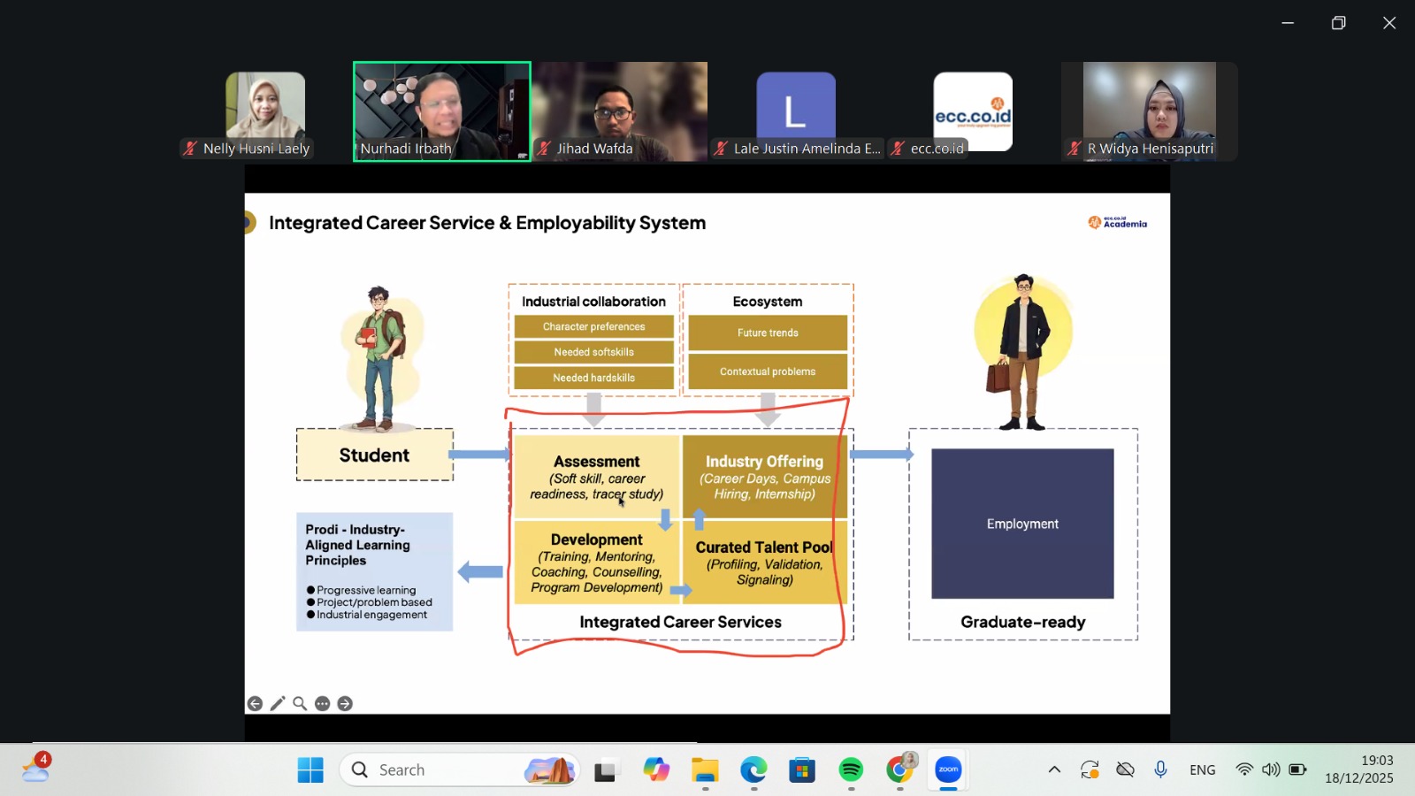This screenshot has height=796, width=1415.
Task: Advance to the next slide arrow
Action: click(x=345, y=704)
